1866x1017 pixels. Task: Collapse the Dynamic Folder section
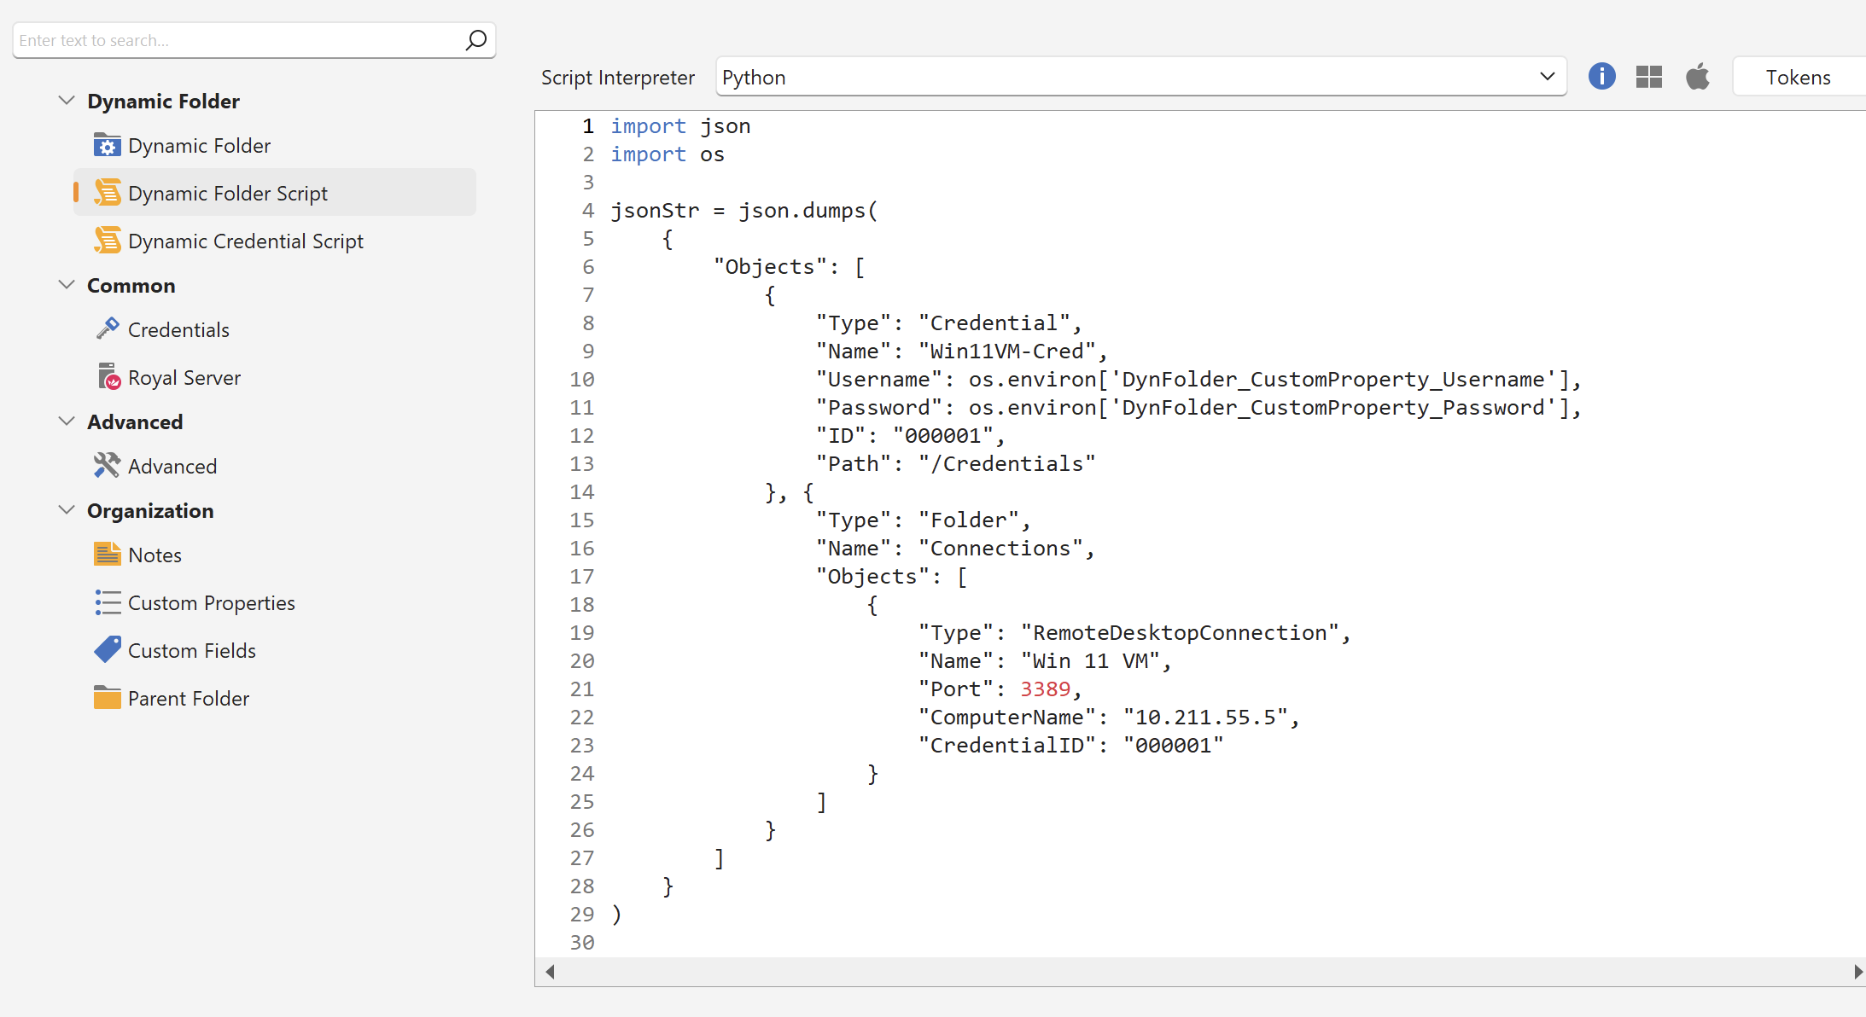67,100
